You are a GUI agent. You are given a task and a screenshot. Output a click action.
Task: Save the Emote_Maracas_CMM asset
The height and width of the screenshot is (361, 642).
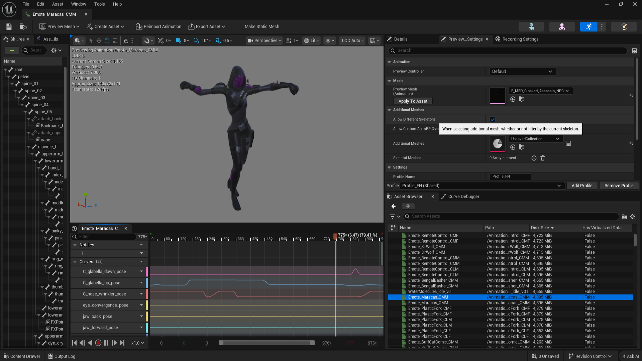pos(8,26)
